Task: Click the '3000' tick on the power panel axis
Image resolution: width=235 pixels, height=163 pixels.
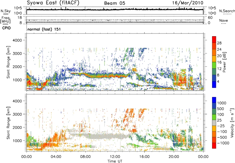Action: (x=17, y=54)
